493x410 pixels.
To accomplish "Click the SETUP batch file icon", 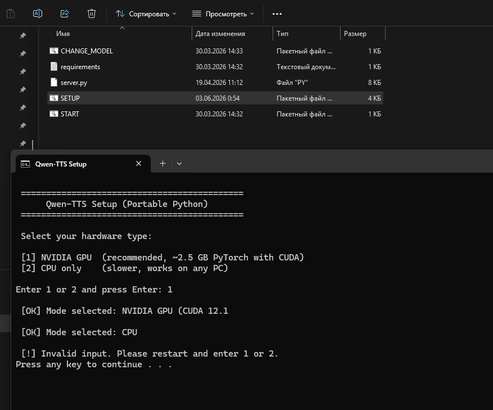I will 54,98.
